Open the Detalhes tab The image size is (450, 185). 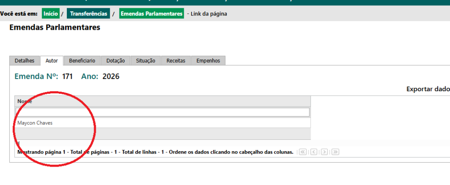pyautogui.click(x=25, y=61)
